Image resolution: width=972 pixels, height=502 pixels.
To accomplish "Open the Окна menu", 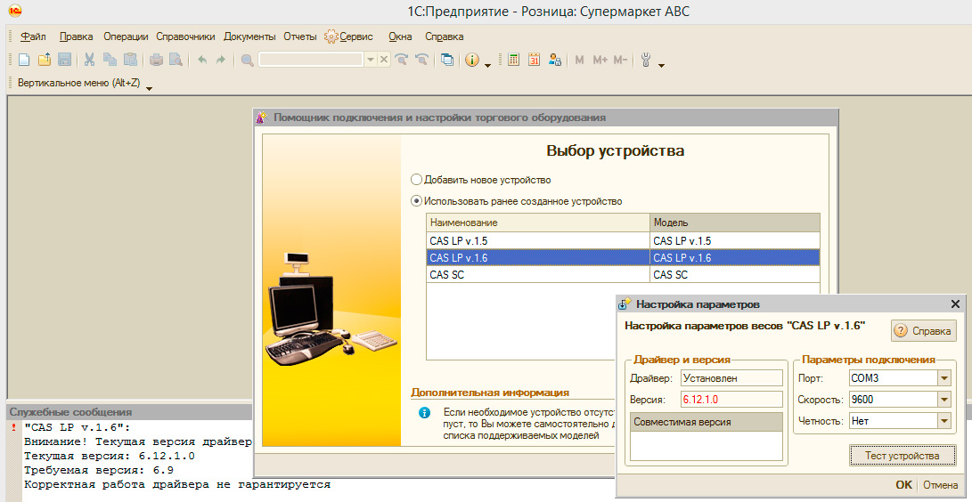I will (400, 36).
